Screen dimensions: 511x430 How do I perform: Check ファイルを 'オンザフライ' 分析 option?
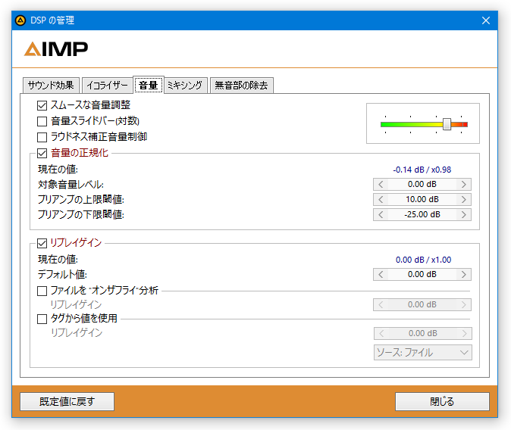42,291
